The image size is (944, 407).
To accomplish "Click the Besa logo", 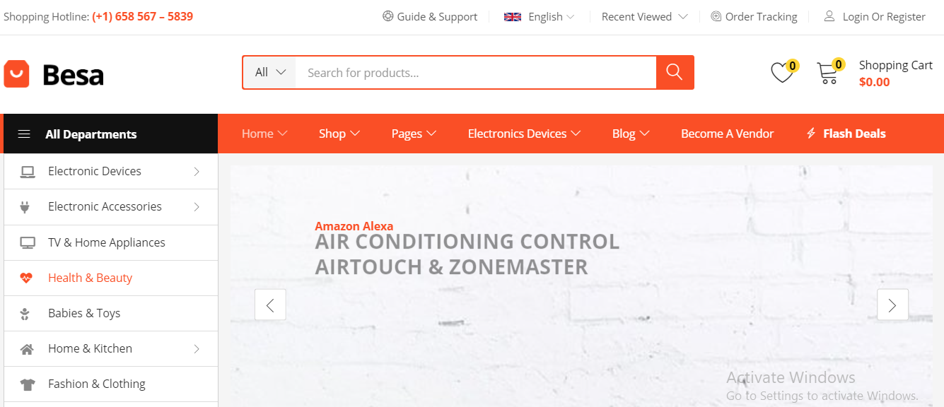I will coord(54,73).
